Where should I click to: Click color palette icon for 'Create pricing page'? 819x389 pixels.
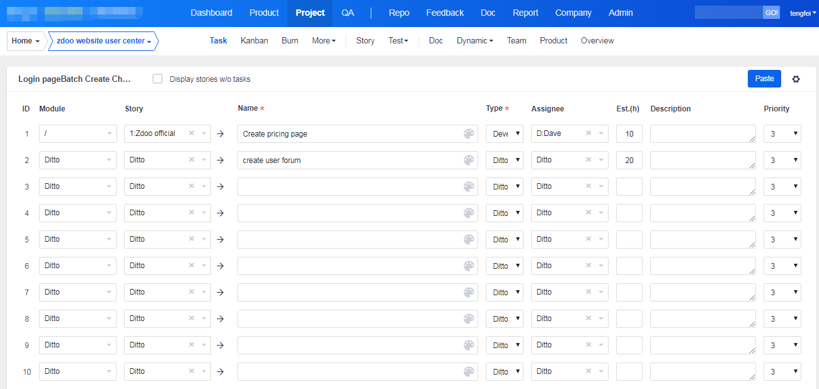click(x=469, y=133)
